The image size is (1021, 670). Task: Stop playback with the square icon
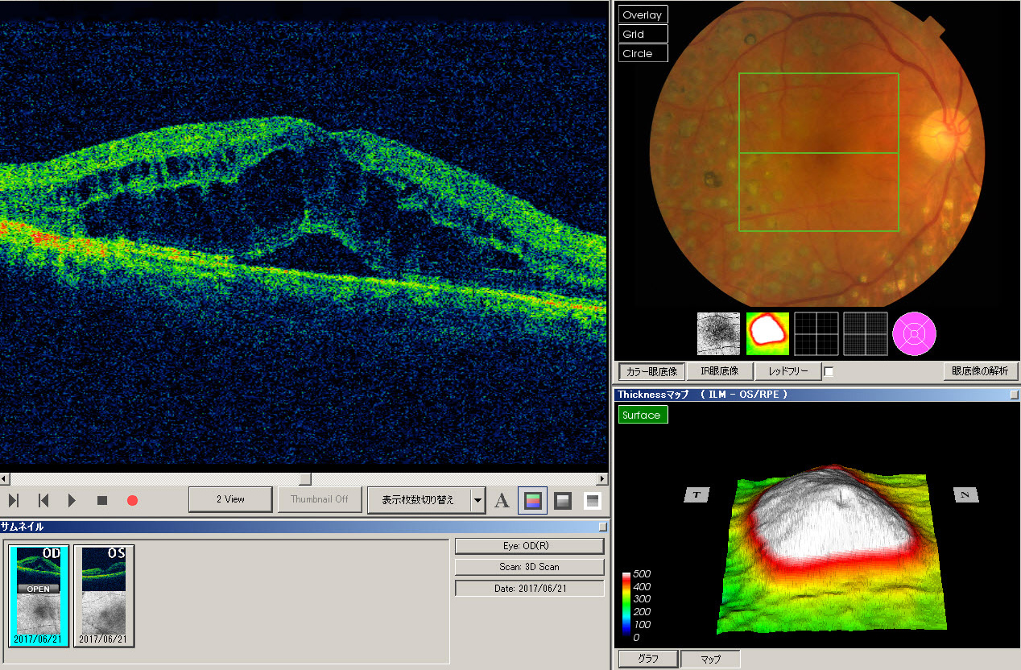102,500
